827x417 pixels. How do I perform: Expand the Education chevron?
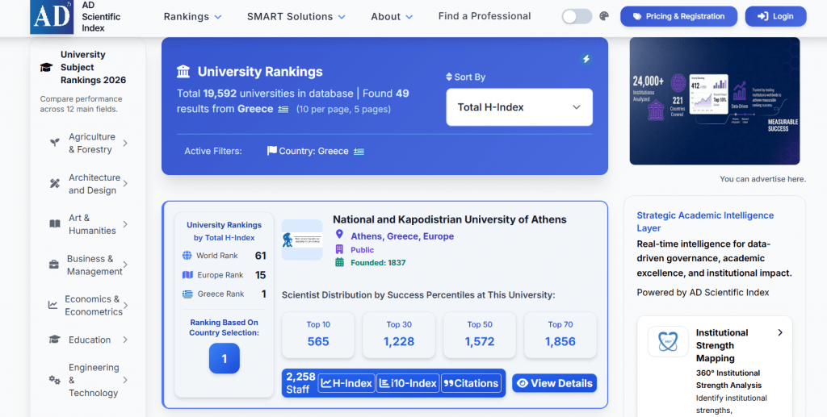tap(125, 340)
